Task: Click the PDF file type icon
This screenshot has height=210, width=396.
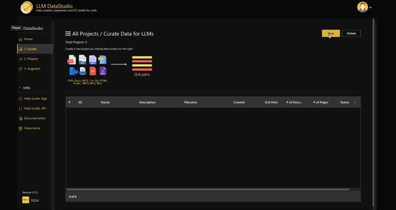Action: 72,60
